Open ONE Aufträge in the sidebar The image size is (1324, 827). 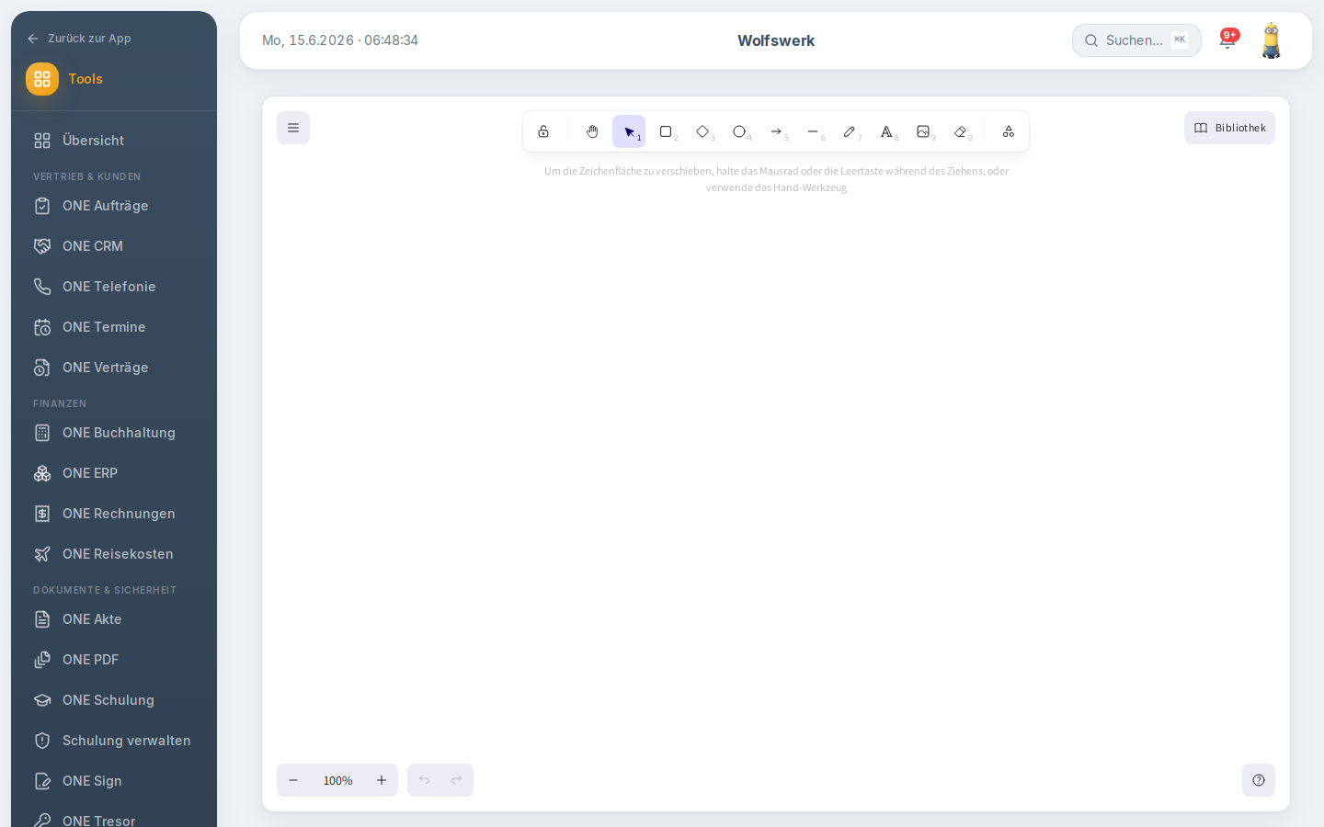[114, 206]
